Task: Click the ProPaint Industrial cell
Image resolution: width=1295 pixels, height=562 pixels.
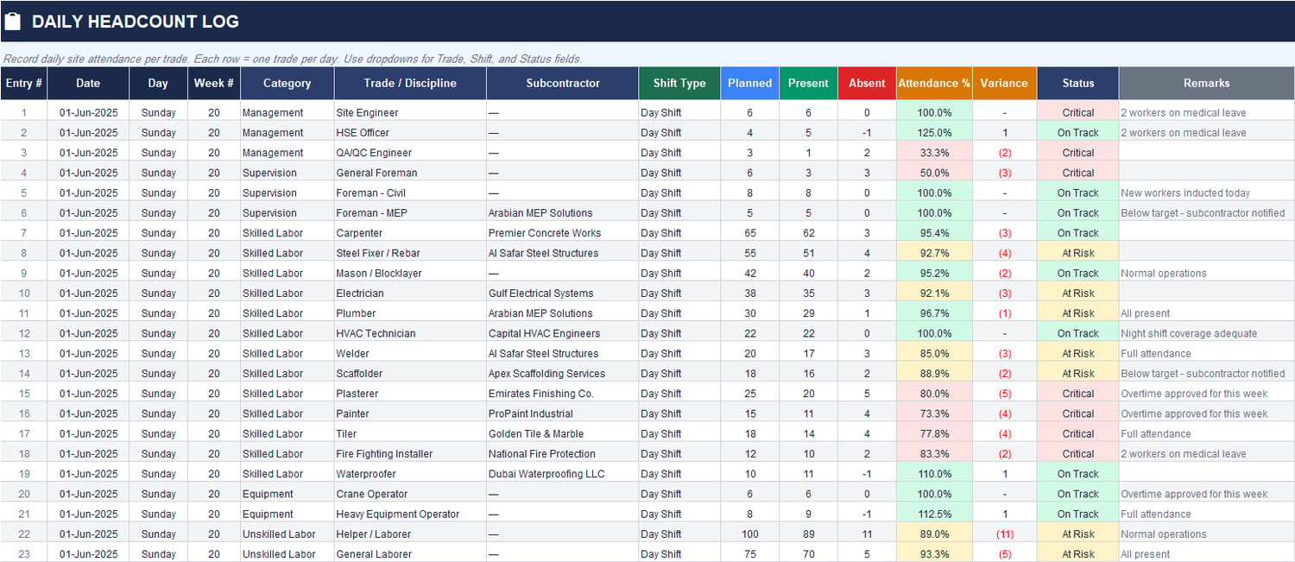Action: coord(563,414)
